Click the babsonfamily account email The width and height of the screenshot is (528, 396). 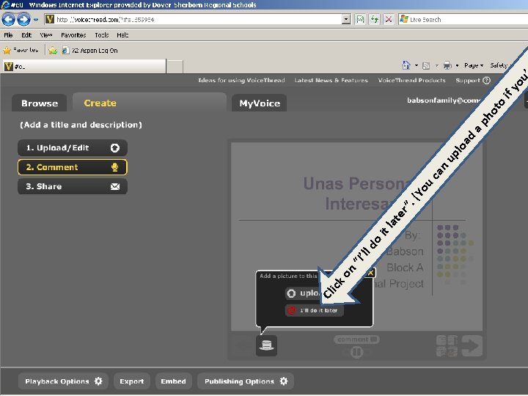[x=443, y=100]
